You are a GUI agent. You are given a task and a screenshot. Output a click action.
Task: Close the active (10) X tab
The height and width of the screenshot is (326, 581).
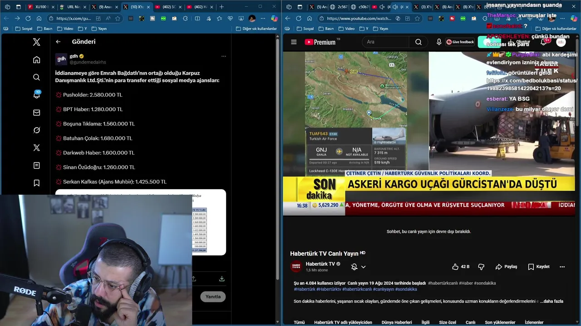click(148, 7)
